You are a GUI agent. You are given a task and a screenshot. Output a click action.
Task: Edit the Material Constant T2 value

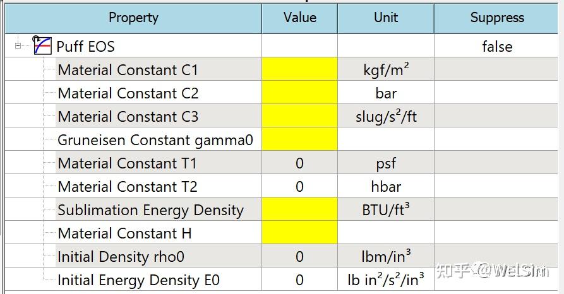tap(299, 187)
